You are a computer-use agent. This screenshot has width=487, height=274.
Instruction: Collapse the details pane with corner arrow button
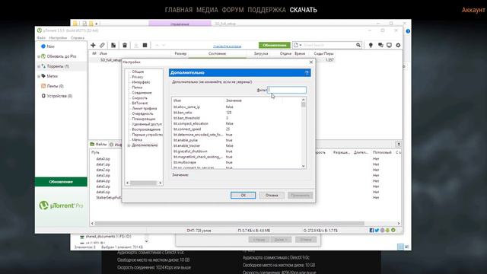pyautogui.click(x=399, y=144)
